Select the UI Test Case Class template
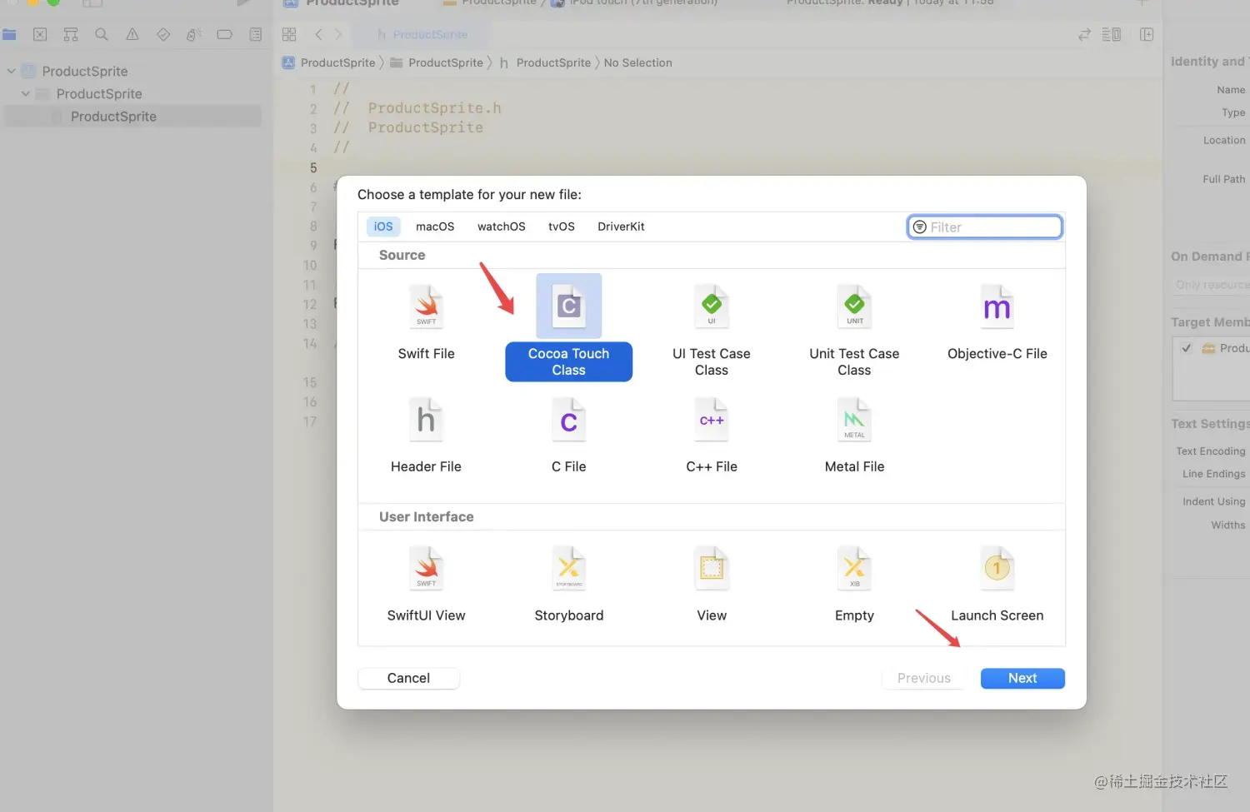The image size is (1250, 812). (712, 331)
